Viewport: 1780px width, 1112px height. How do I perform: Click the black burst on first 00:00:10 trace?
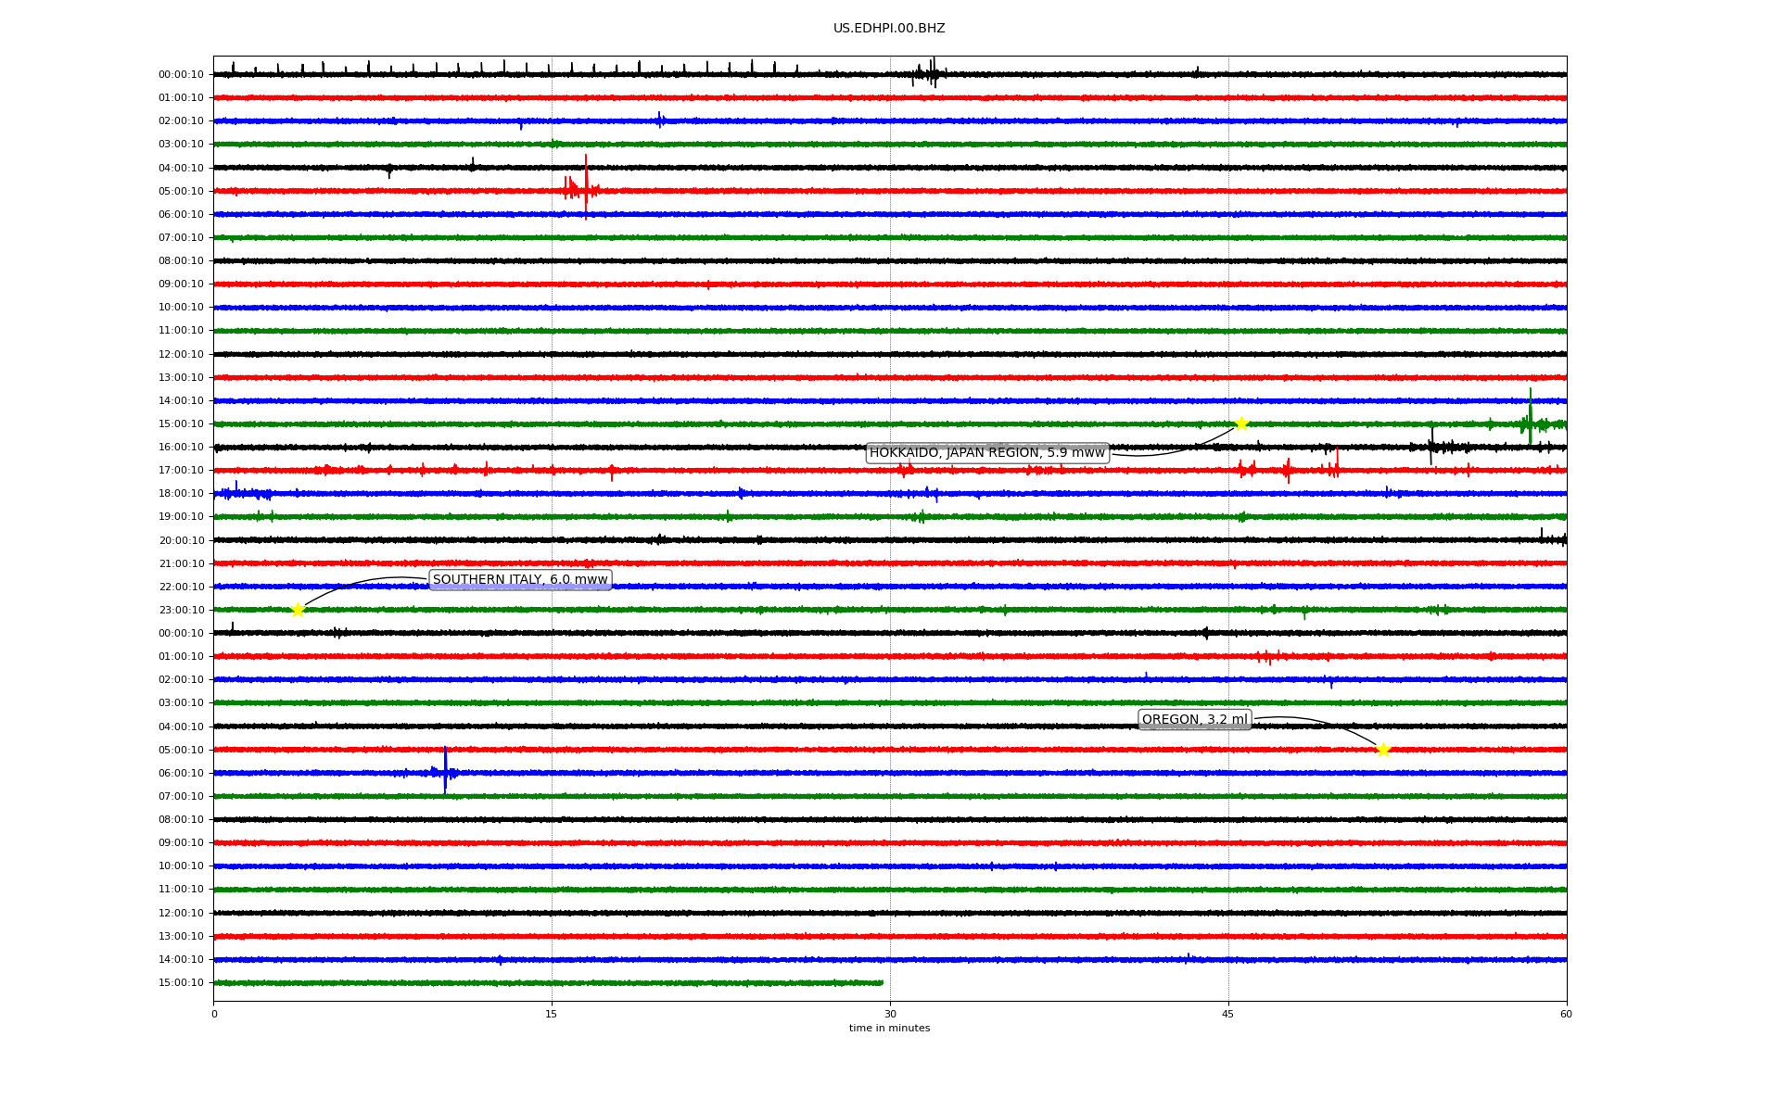(933, 72)
